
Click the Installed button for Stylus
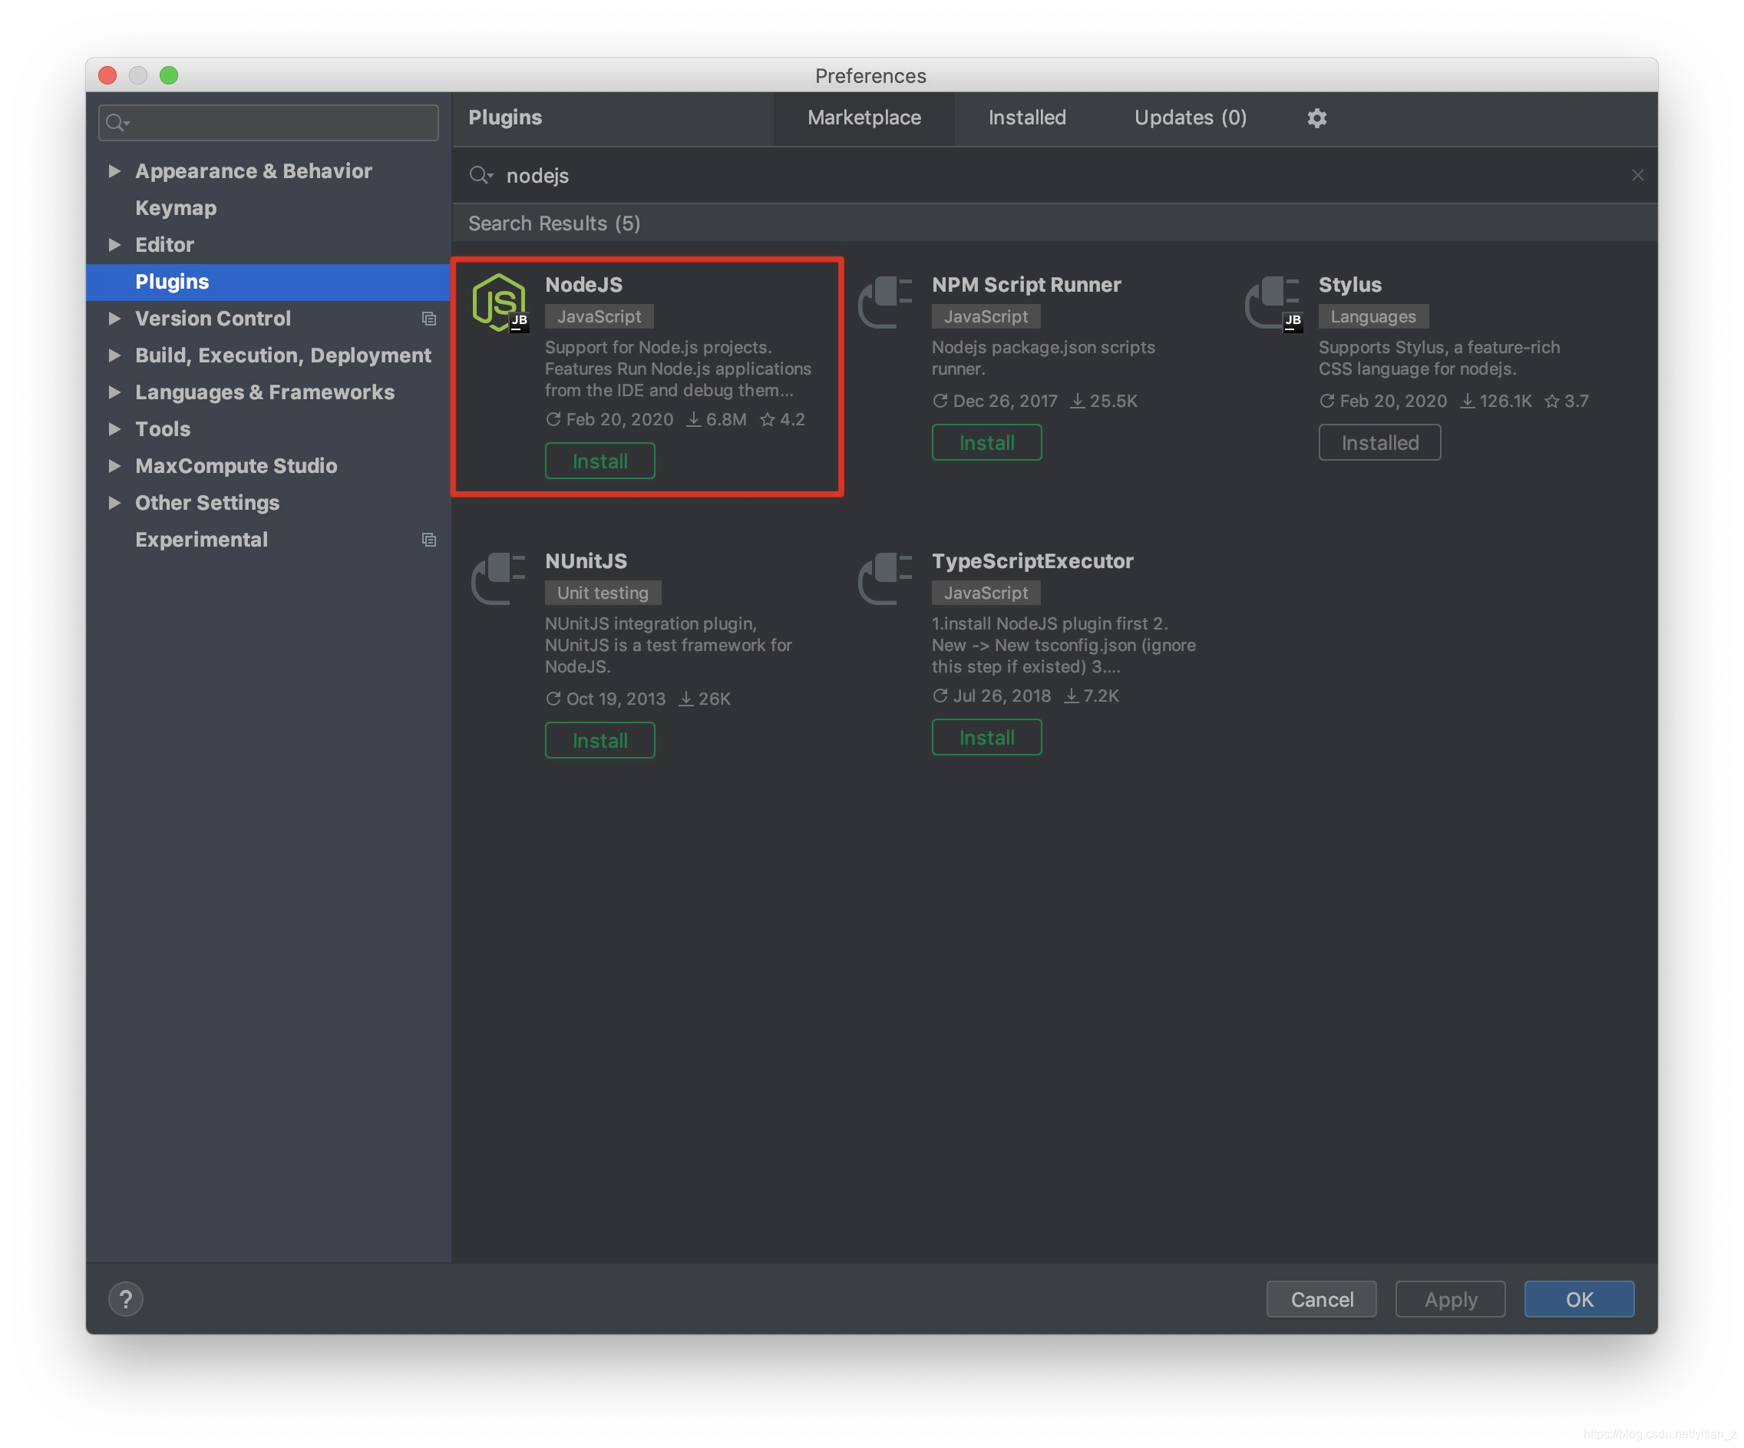pos(1379,443)
